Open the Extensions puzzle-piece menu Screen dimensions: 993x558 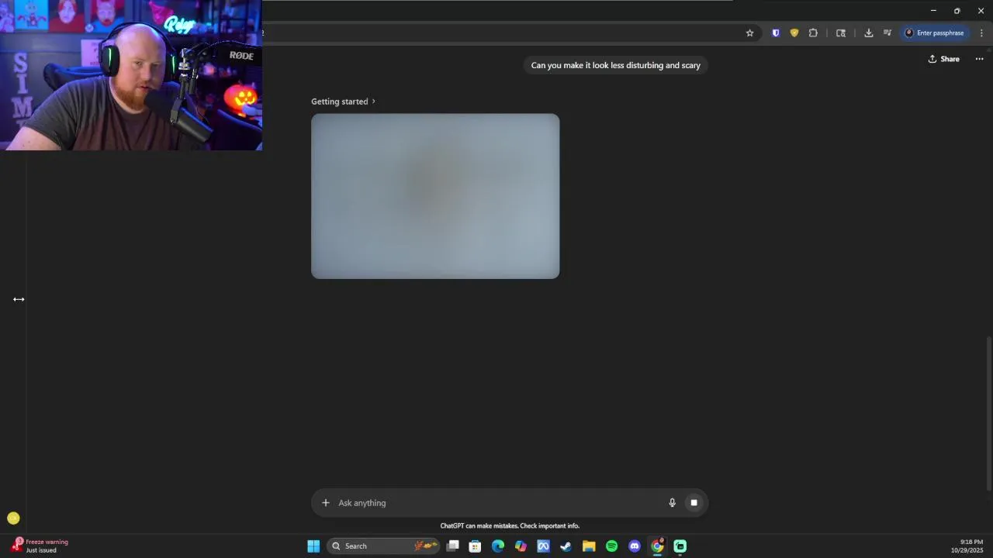[813, 33]
